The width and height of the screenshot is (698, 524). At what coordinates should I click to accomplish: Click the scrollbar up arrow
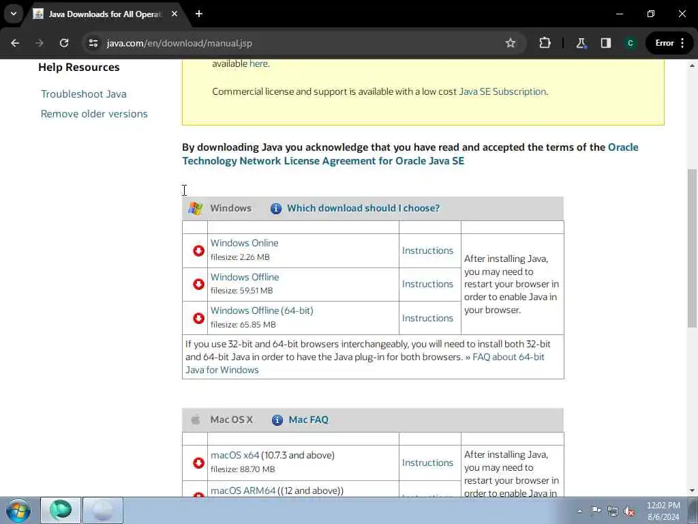coord(692,65)
